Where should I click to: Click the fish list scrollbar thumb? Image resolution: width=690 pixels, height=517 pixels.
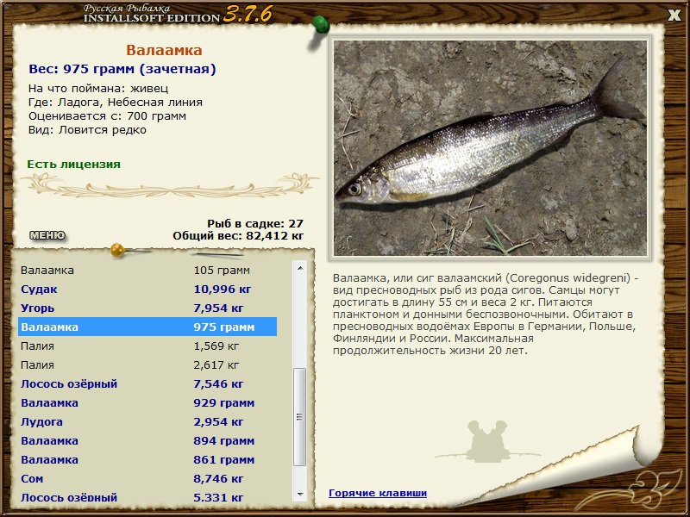click(300, 417)
